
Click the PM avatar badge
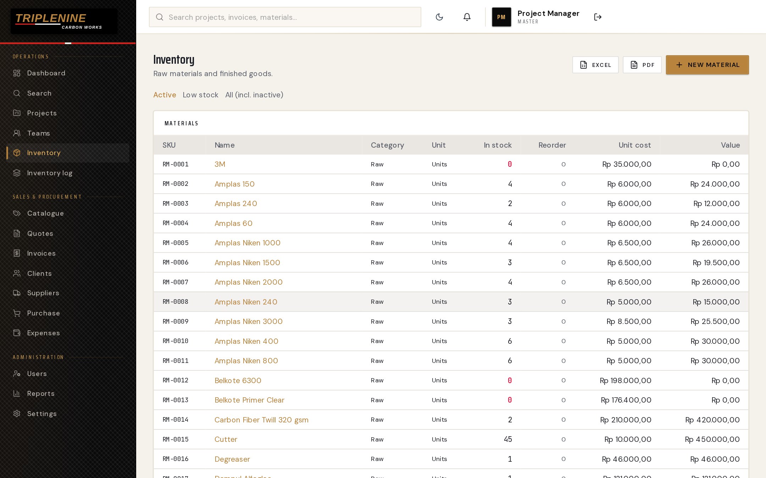501,17
